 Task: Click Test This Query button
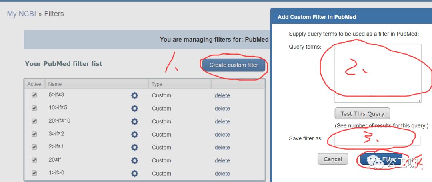pos(362,113)
